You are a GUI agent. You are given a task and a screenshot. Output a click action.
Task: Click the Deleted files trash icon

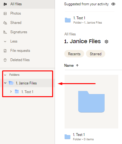[5, 60]
